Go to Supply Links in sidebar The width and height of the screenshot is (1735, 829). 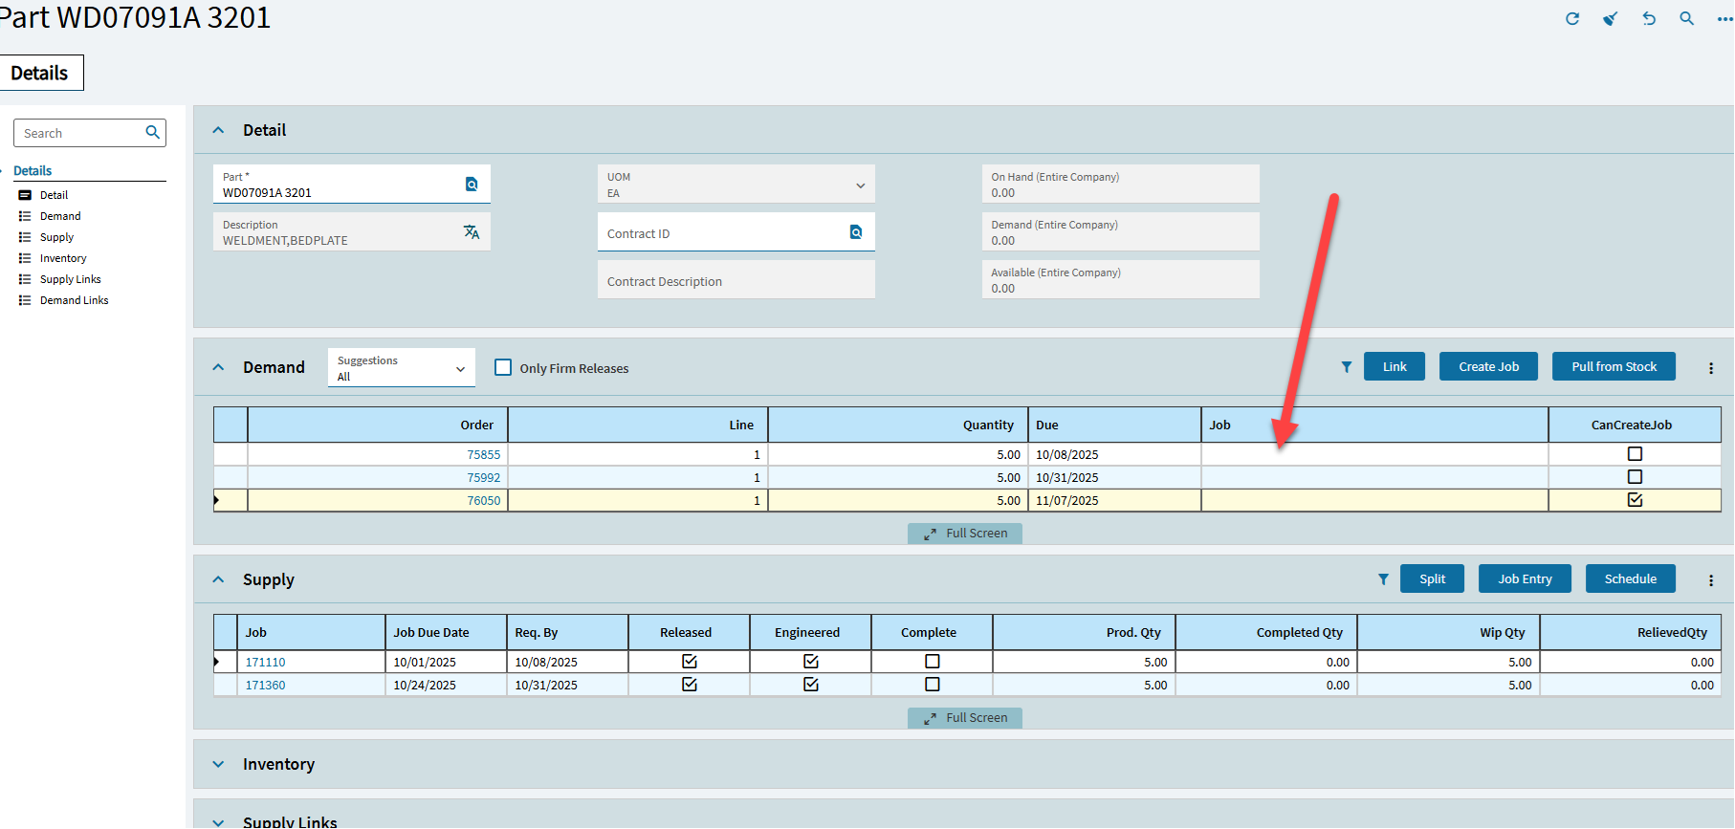pos(70,279)
